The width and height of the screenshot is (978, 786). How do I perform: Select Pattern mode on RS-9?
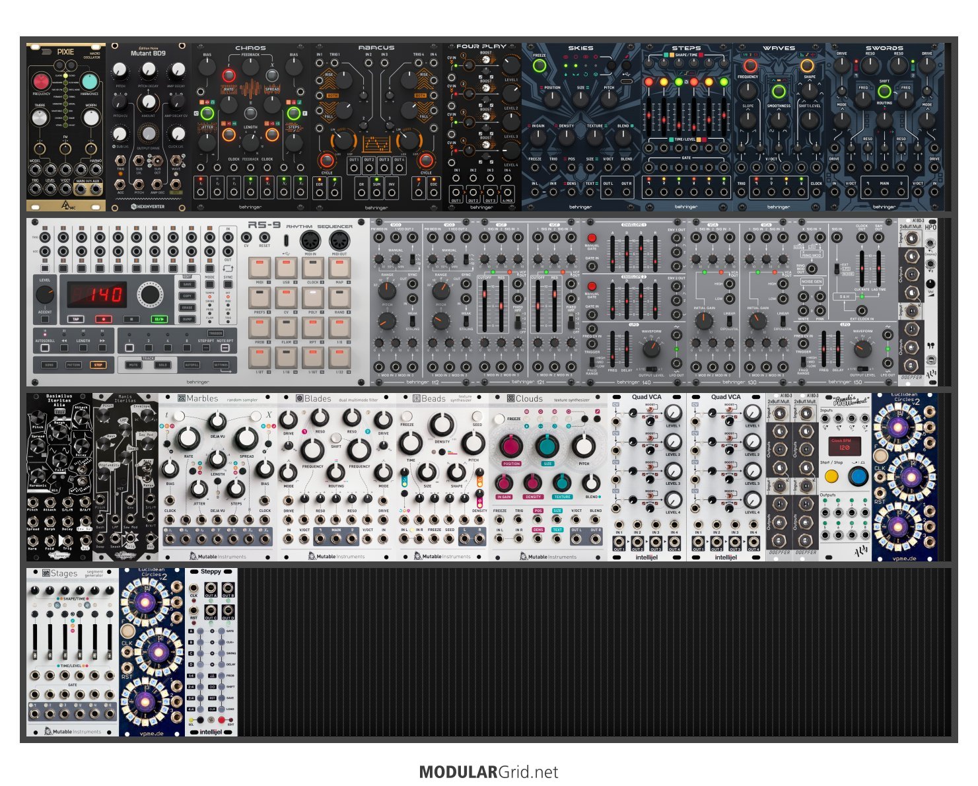coord(73,365)
